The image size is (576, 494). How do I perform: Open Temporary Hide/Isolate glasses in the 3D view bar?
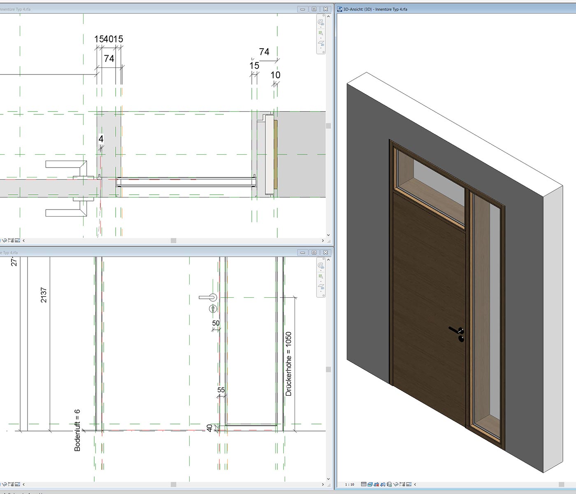point(396,484)
